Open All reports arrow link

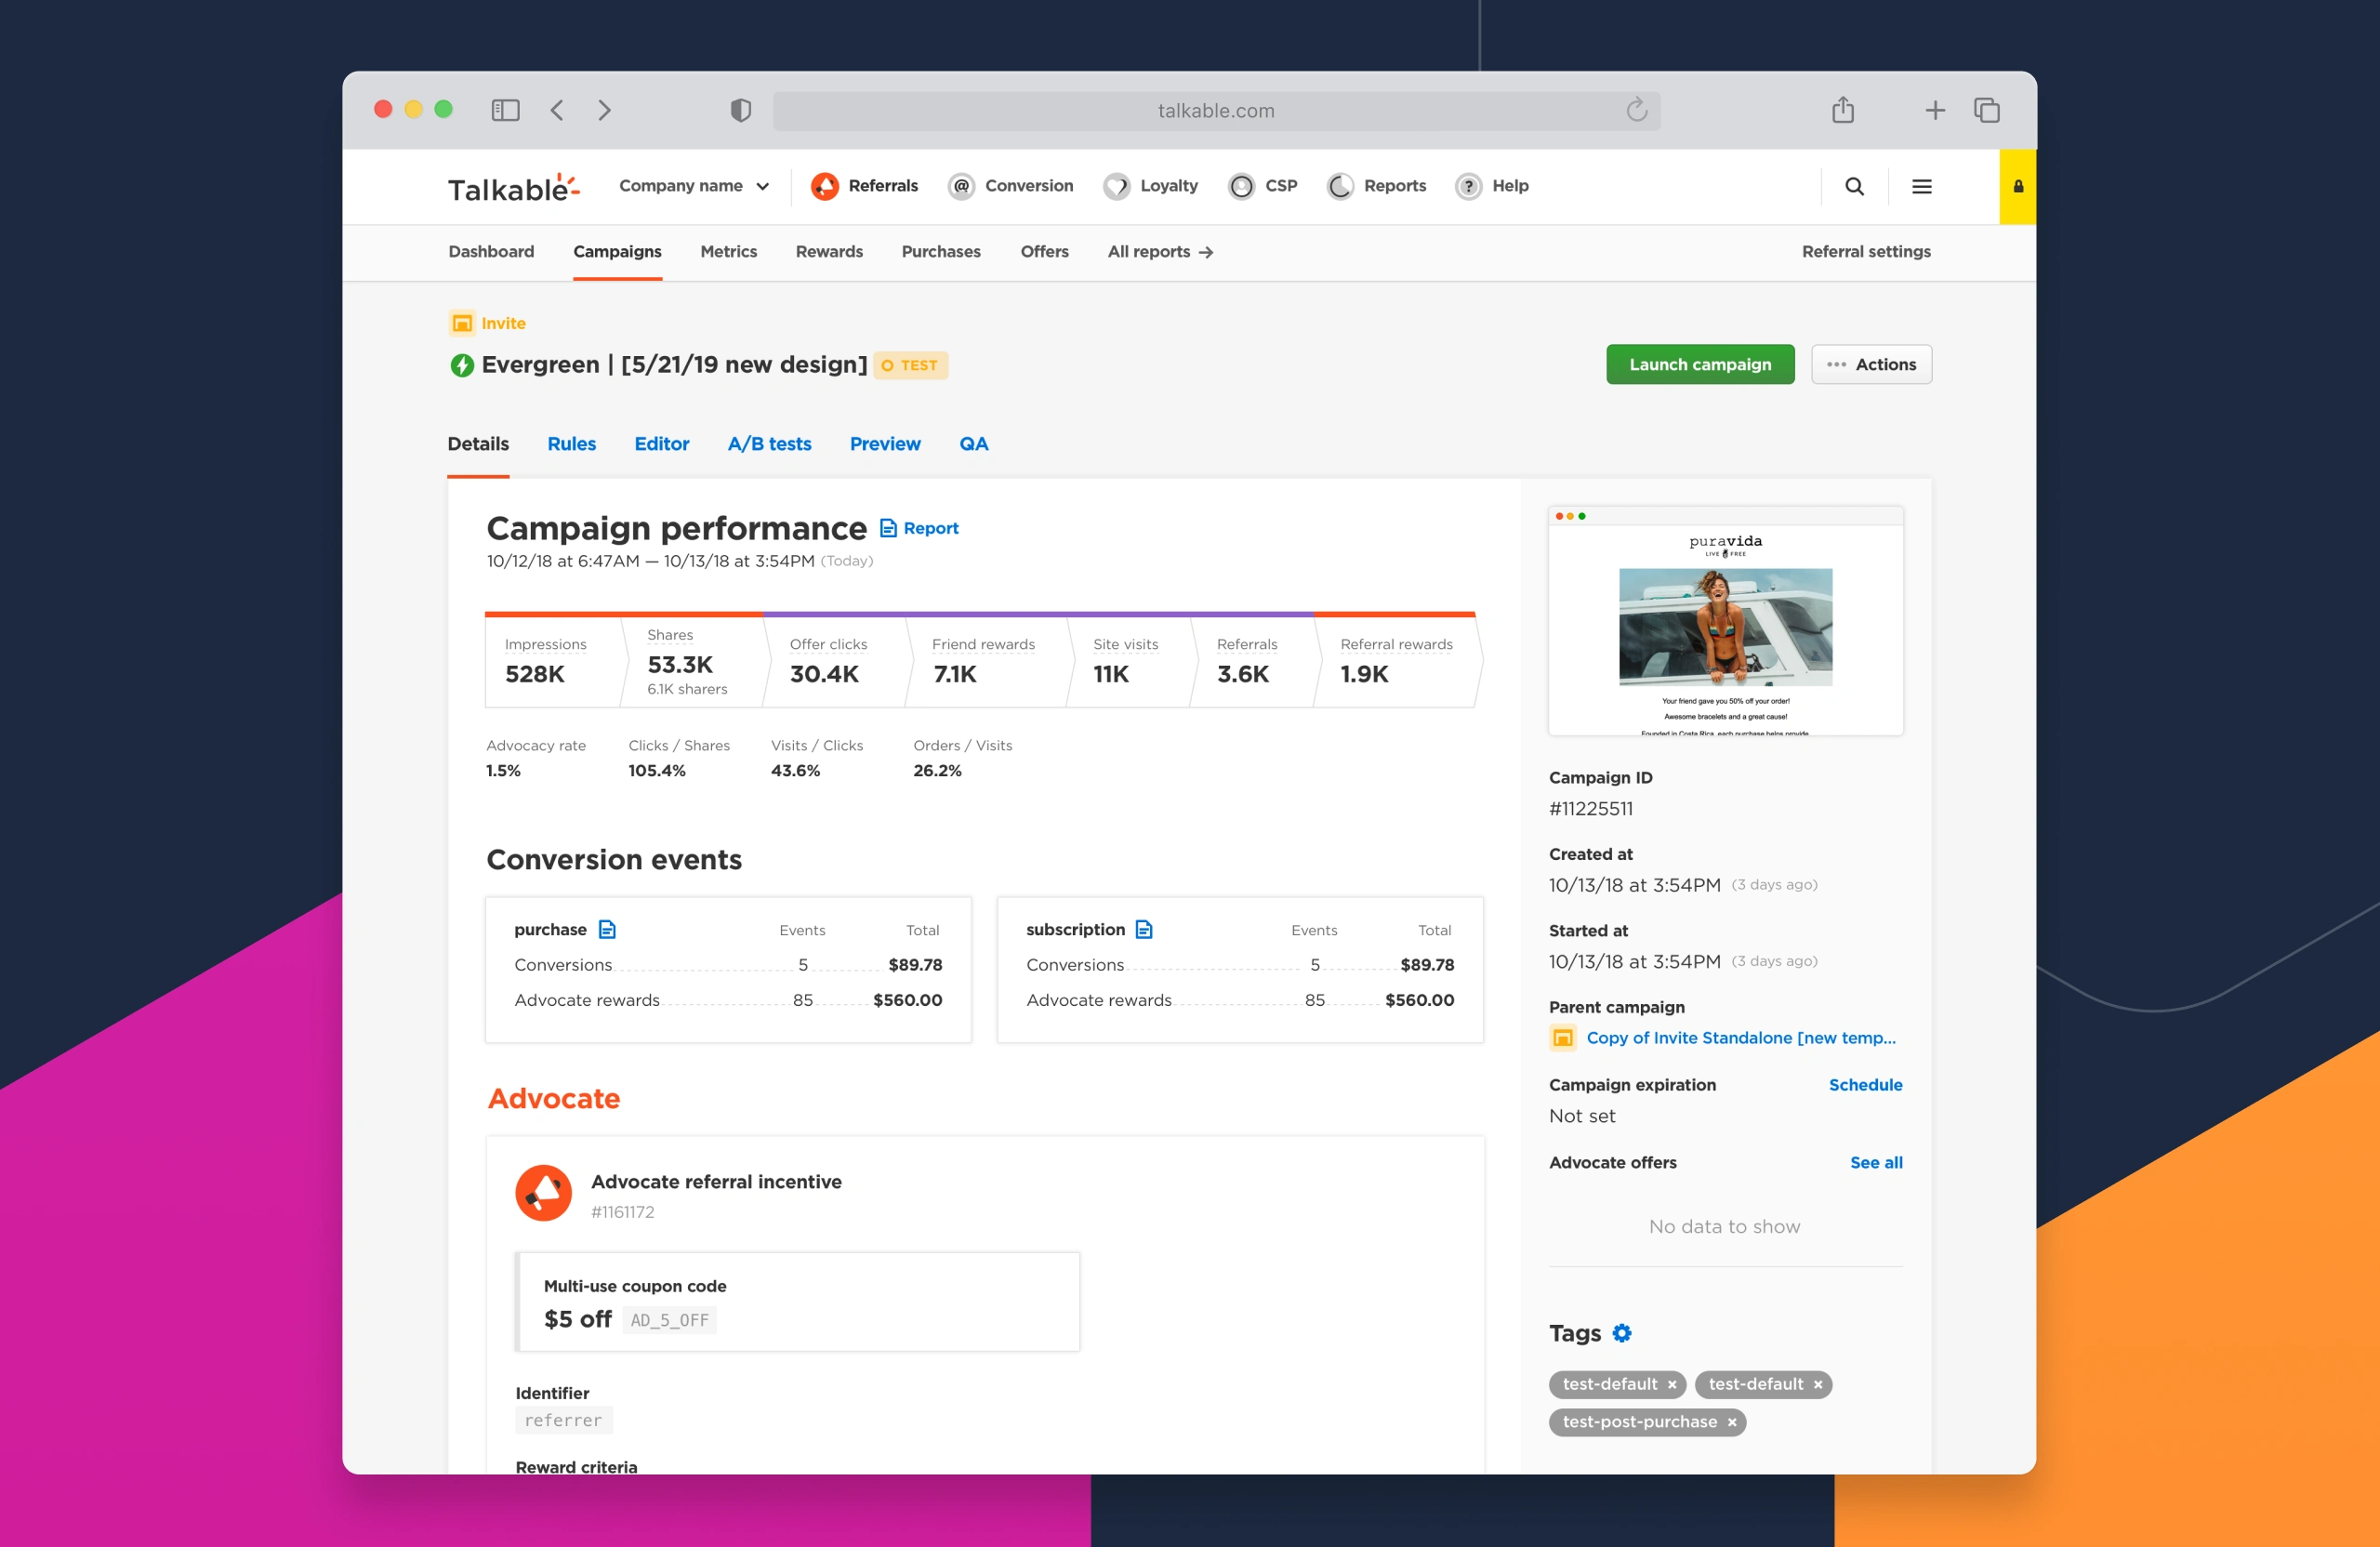tap(1160, 252)
